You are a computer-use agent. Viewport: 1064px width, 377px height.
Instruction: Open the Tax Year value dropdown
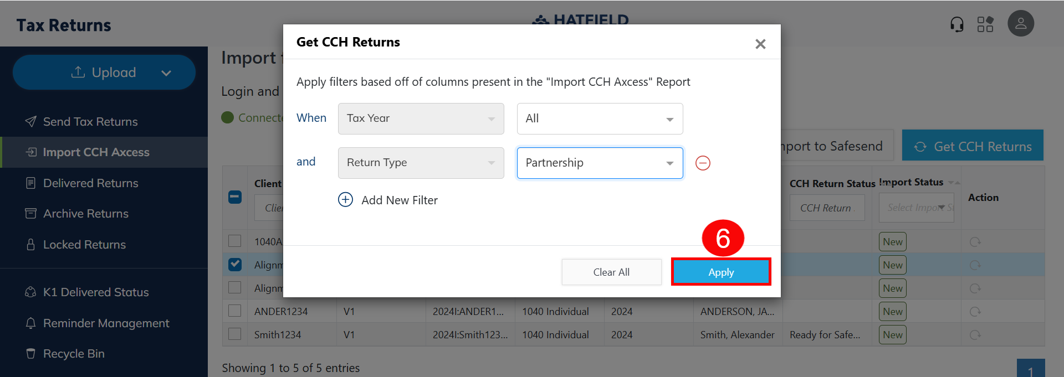click(600, 118)
